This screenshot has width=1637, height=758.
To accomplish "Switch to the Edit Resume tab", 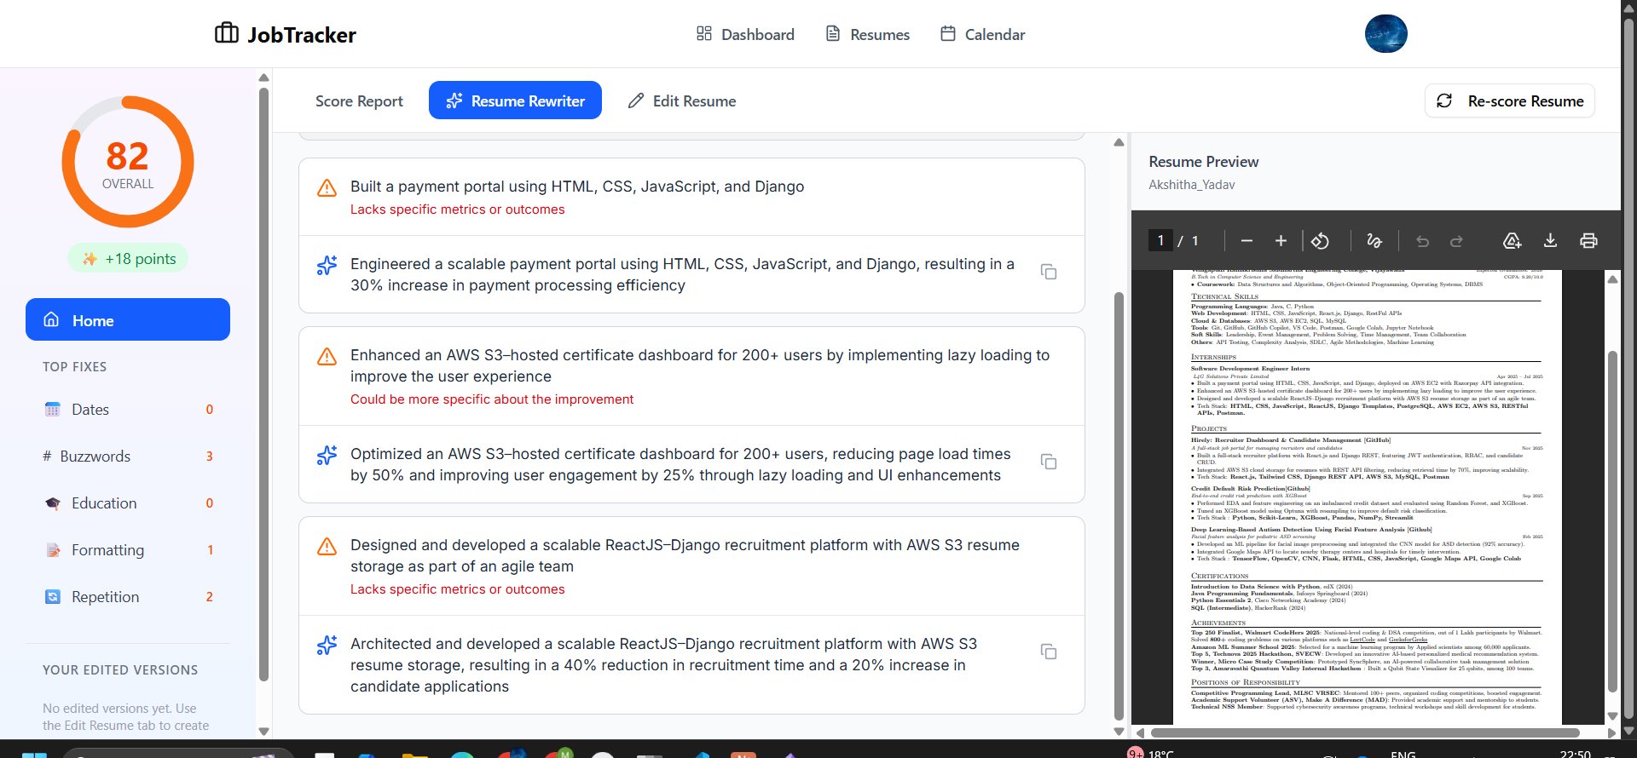I will pyautogui.click(x=681, y=100).
